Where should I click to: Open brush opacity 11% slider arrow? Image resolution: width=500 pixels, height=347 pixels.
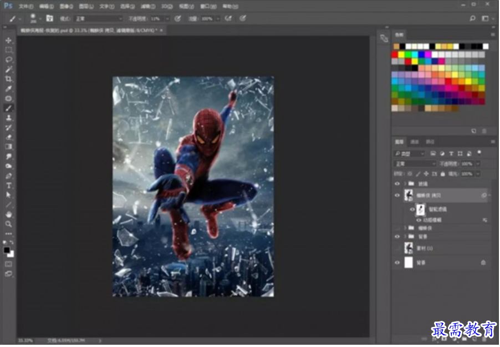pos(167,18)
